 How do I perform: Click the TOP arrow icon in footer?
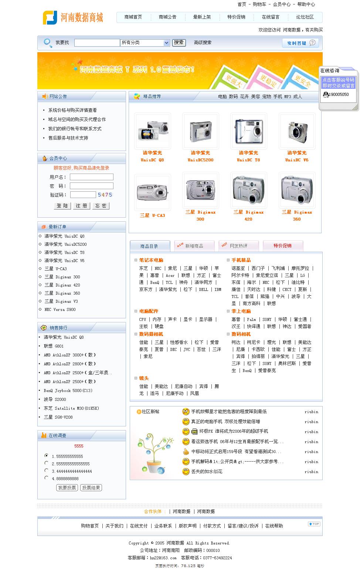coord(314,524)
